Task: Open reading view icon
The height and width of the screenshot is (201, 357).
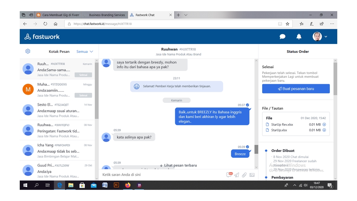Action: click(x=280, y=24)
